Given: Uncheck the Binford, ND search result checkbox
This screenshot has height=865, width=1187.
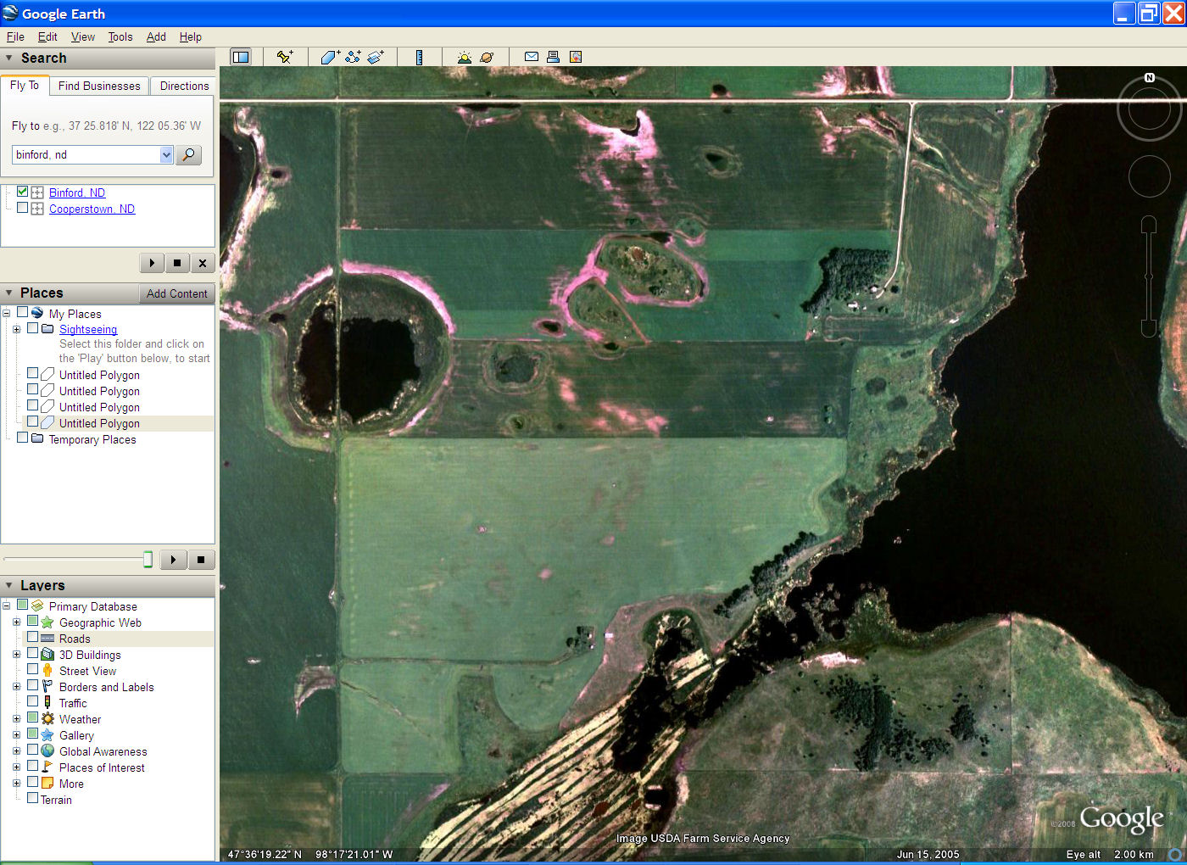Looking at the screenshot, I should (23, 192).
